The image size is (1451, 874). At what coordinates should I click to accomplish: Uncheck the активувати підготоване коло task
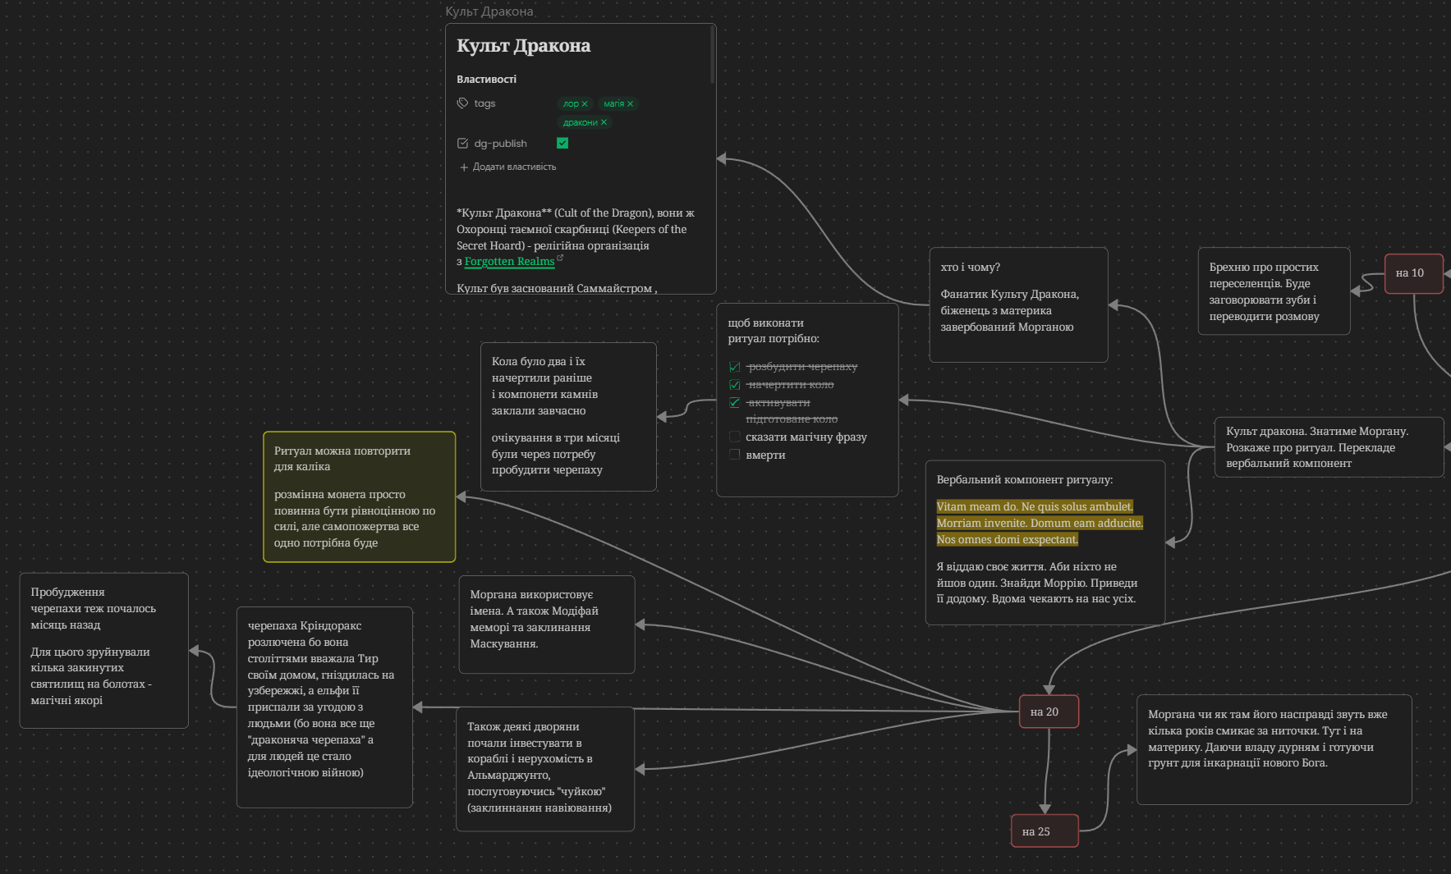pos(735,403)
